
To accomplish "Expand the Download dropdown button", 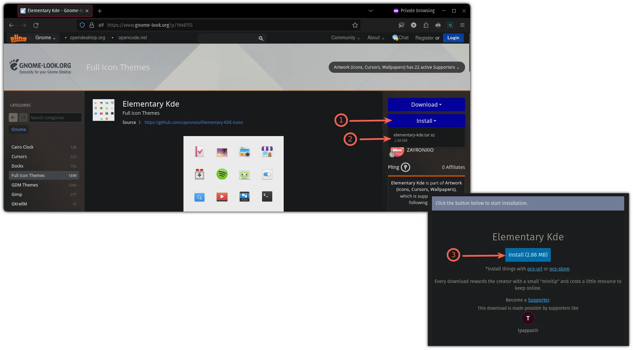I will pyautogui.click(x=426, y=105).
